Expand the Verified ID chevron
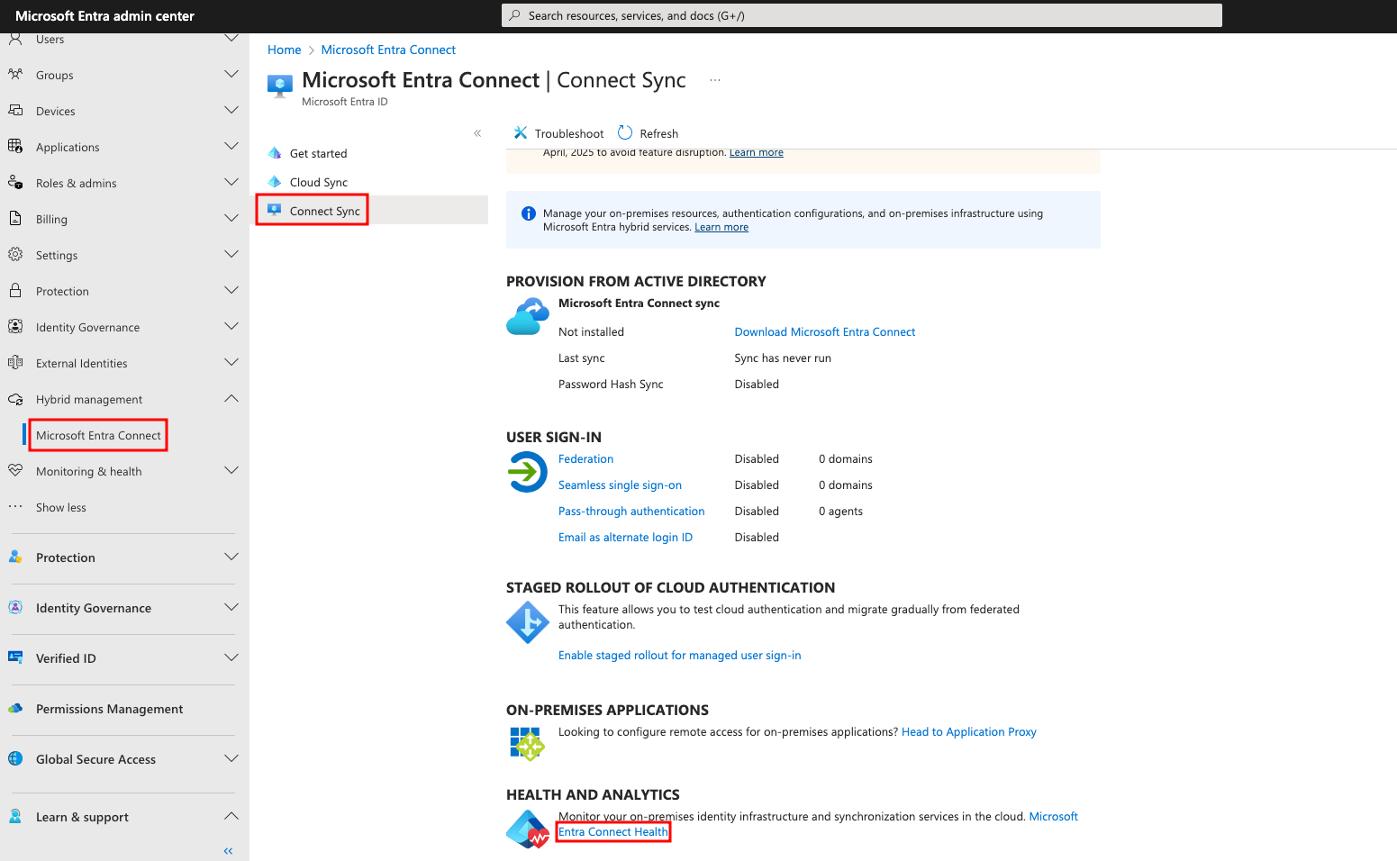The width and height of the screenshot is (1397, 861). pyautogui.click(x=231, y=657)
